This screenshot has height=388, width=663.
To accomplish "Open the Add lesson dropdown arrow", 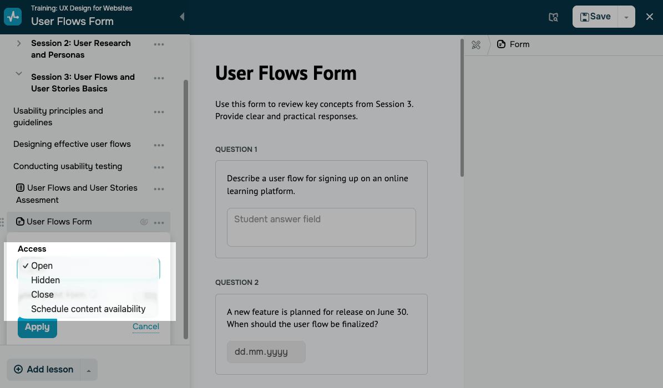I will coord(89,370).
